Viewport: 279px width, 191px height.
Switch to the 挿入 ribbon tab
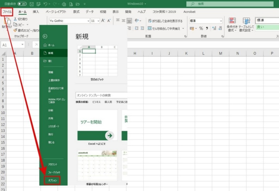(x=36, y=12)
